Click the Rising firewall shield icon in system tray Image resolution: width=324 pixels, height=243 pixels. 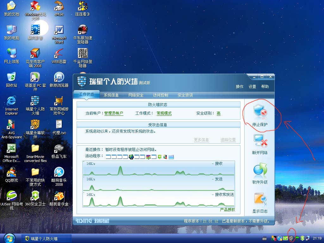click(x=291, y=239)
